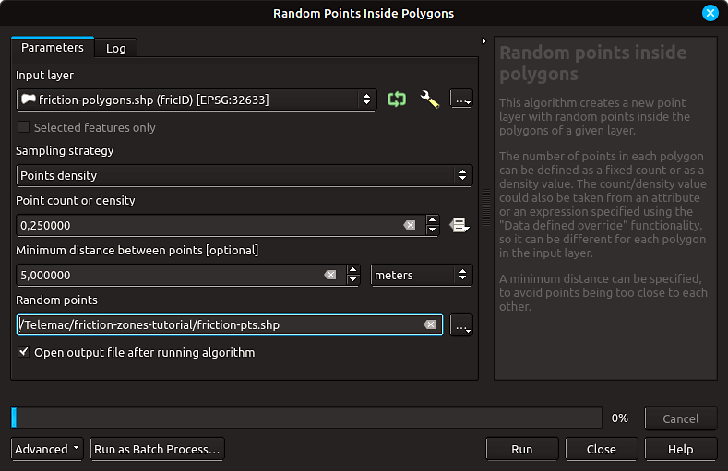Click the panel splitter handle
728x471 pixels.
(x=486, y=207)
